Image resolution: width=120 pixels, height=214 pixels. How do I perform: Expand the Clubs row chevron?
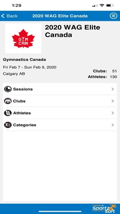113,101
